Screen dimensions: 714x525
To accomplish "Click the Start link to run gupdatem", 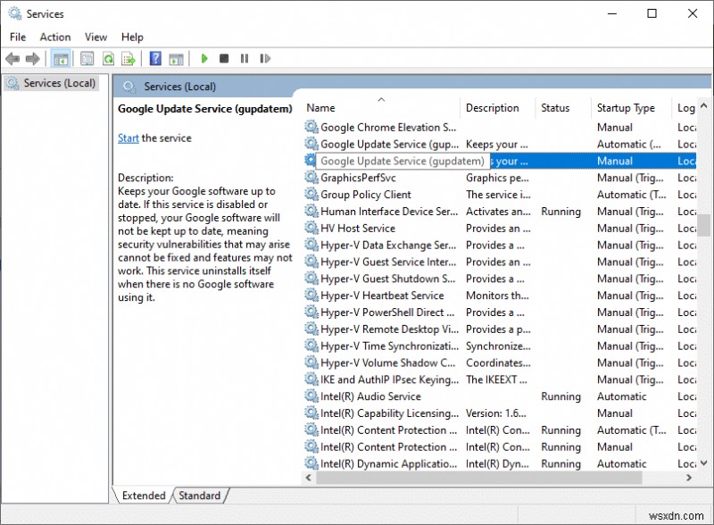I will coord(128,138).
